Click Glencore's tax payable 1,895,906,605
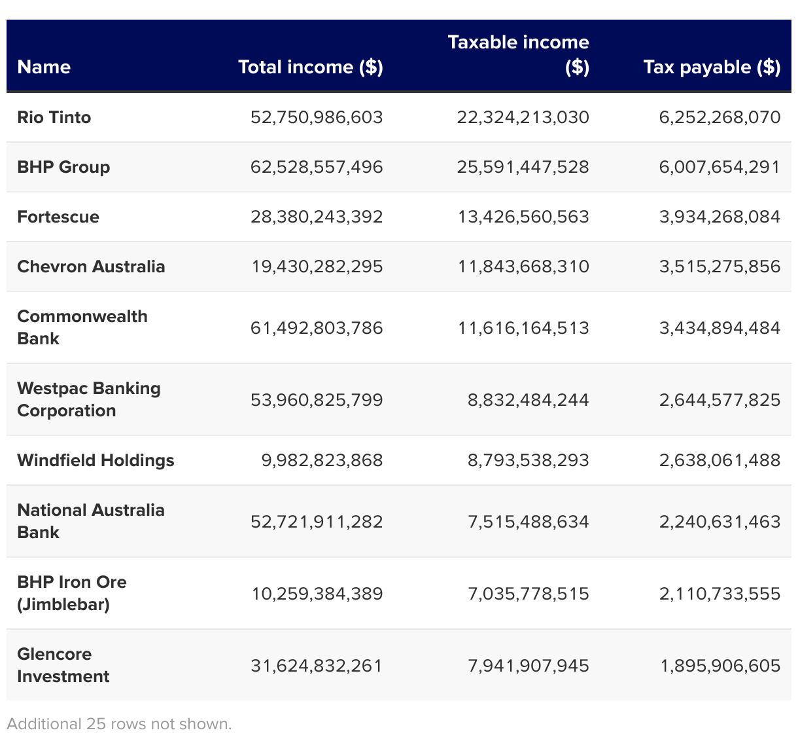Viewport: 798px width, 741px height. coord(720,666)
